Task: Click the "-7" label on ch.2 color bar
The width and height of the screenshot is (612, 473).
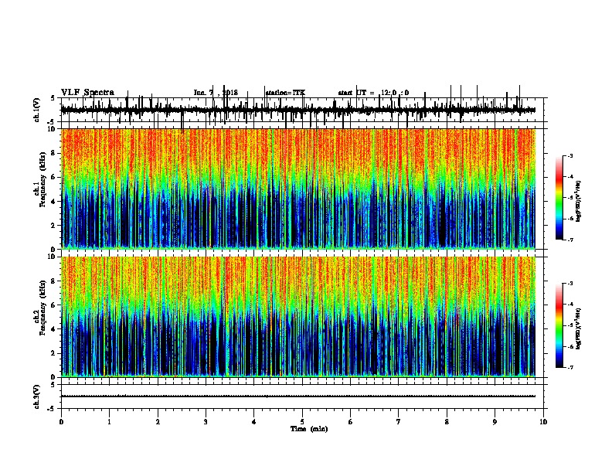Action: (x=570, y=368)
